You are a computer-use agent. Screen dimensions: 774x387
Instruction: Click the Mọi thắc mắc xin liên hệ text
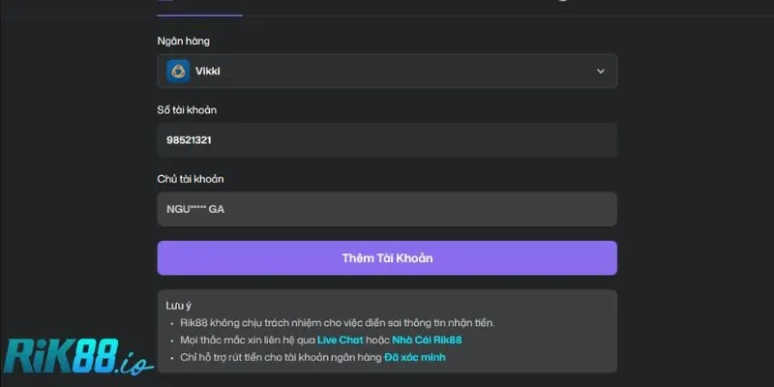tap(247, 340)
